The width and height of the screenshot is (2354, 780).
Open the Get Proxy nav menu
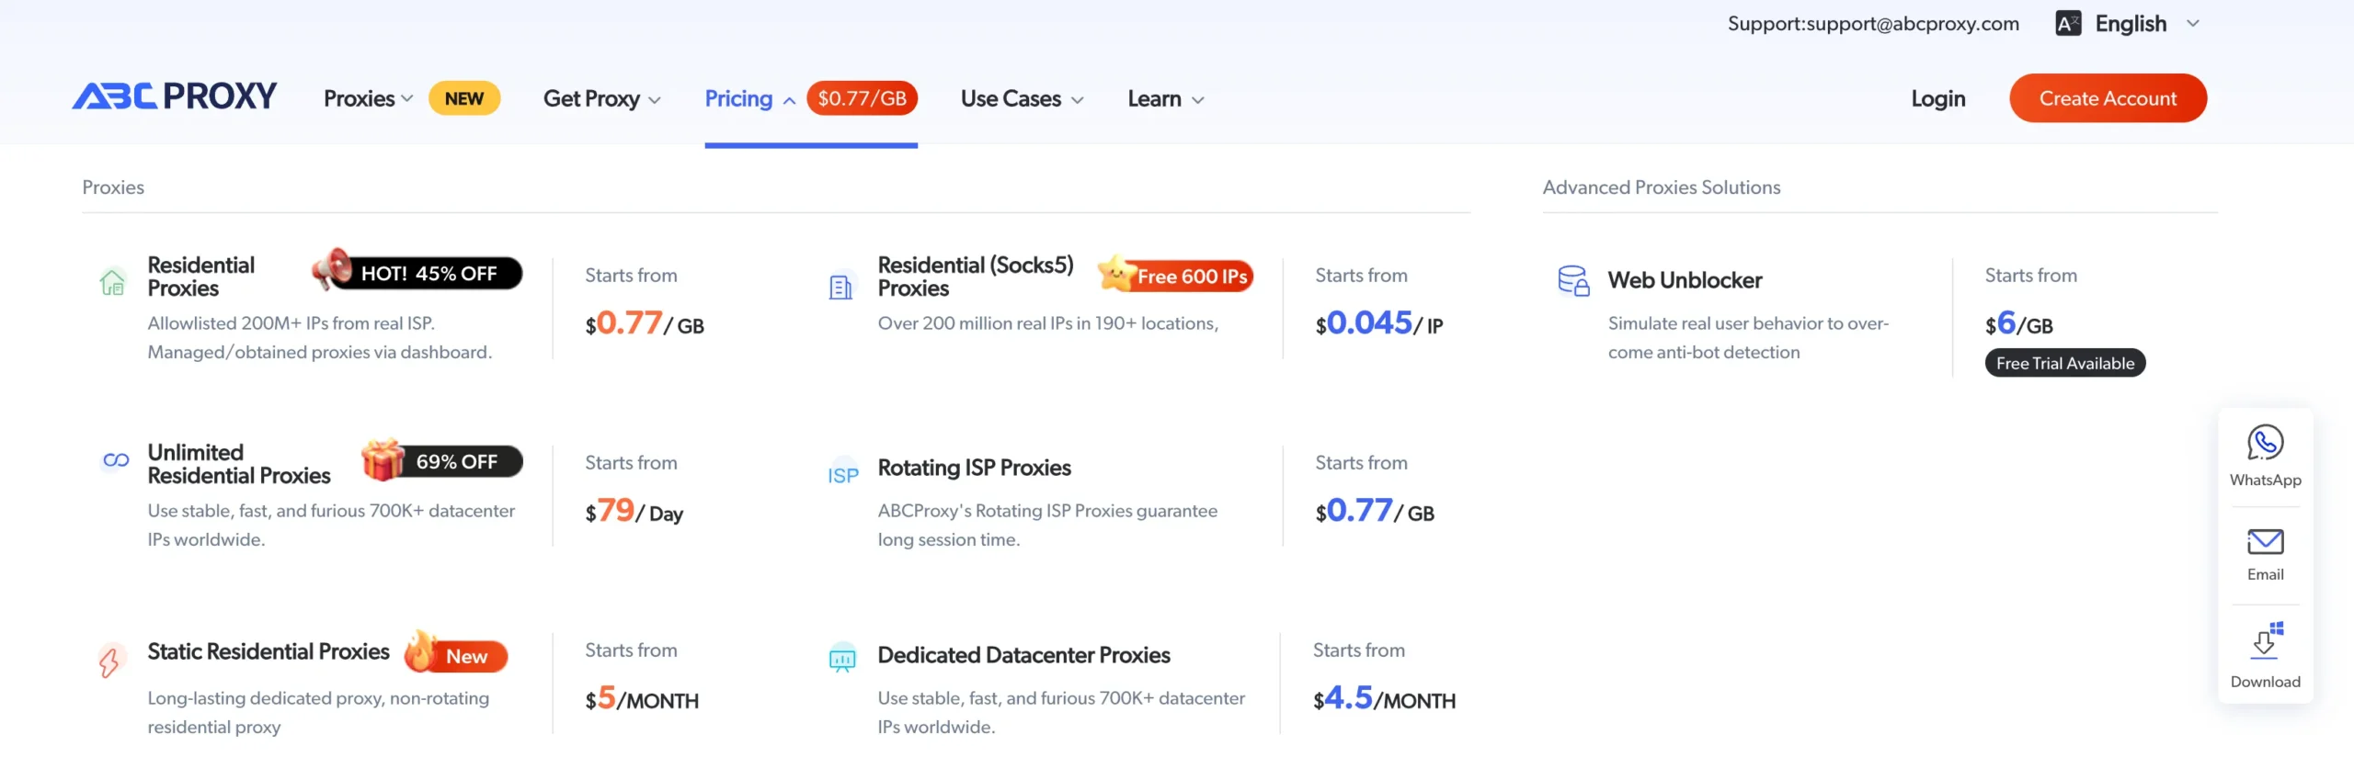pos(591,98)
